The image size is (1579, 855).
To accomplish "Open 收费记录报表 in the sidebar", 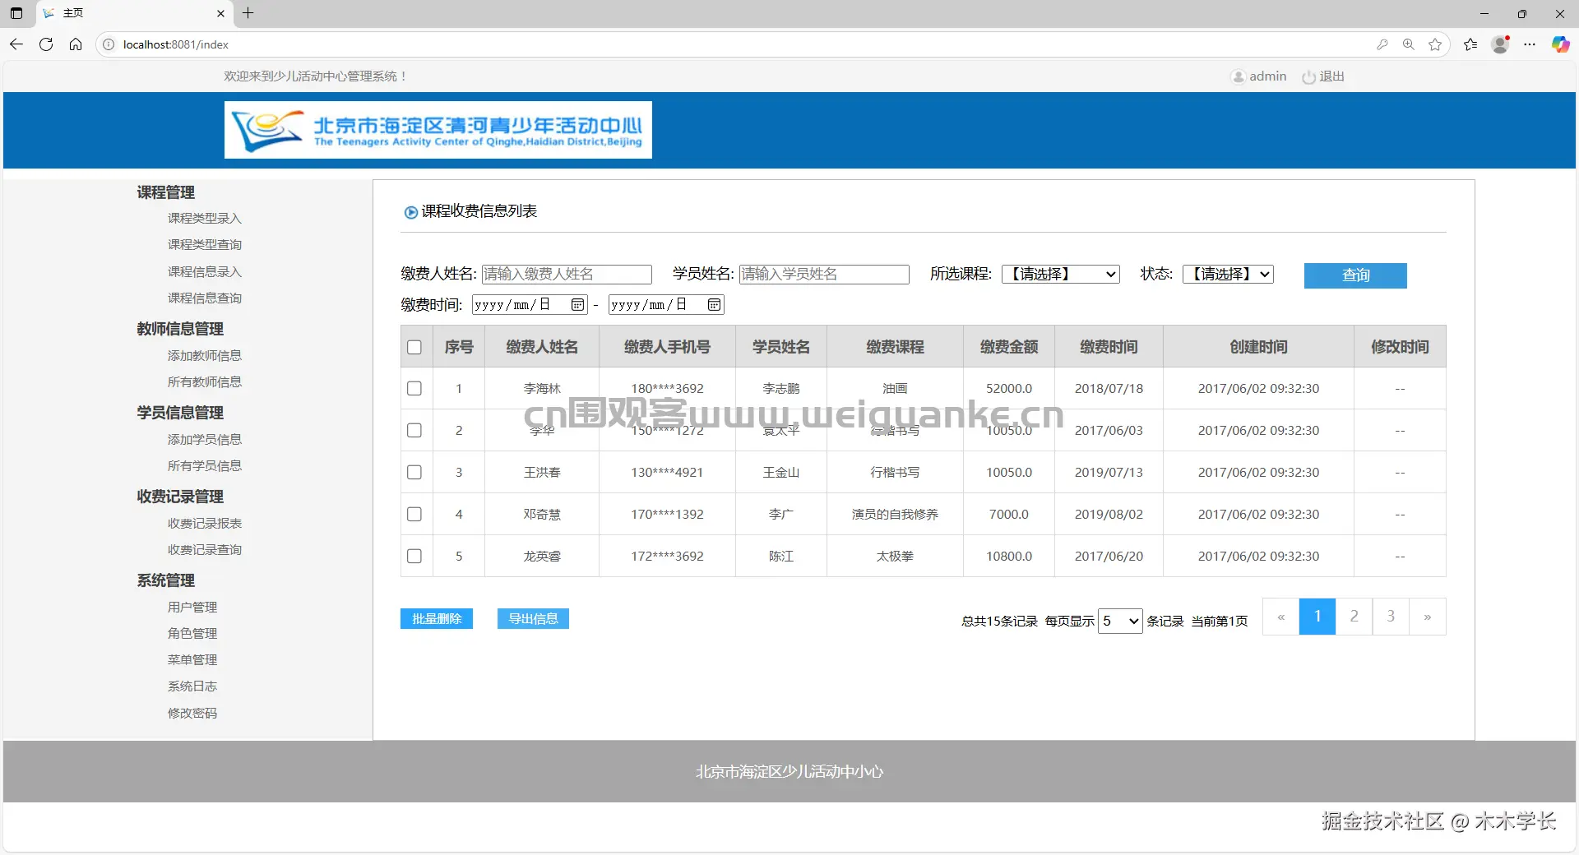I will tap(205, 523).
